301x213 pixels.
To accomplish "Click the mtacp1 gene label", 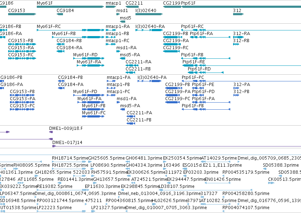I will click(x=114, y=3).
